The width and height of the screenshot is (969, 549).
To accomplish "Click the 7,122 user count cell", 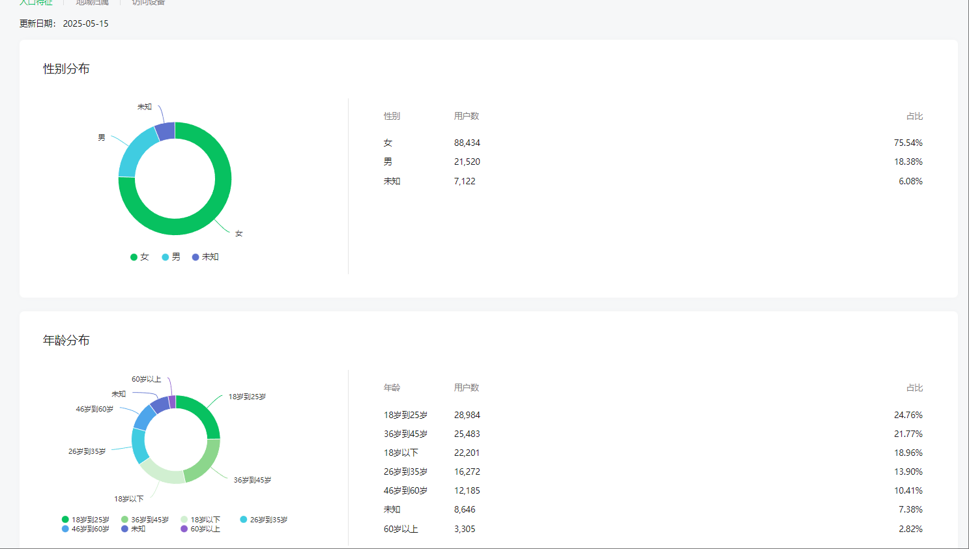I will coord(465,181).
